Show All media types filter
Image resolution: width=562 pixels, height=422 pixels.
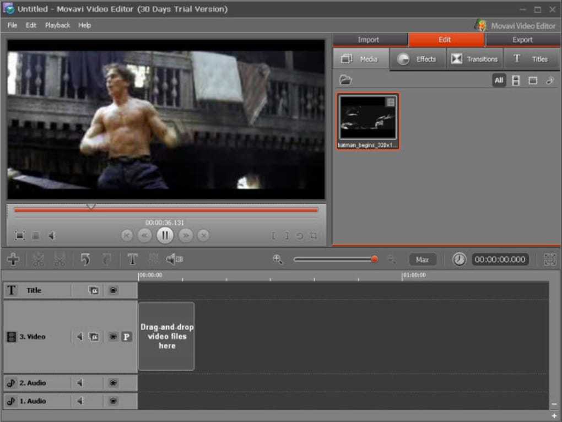(x=499, y=80)
